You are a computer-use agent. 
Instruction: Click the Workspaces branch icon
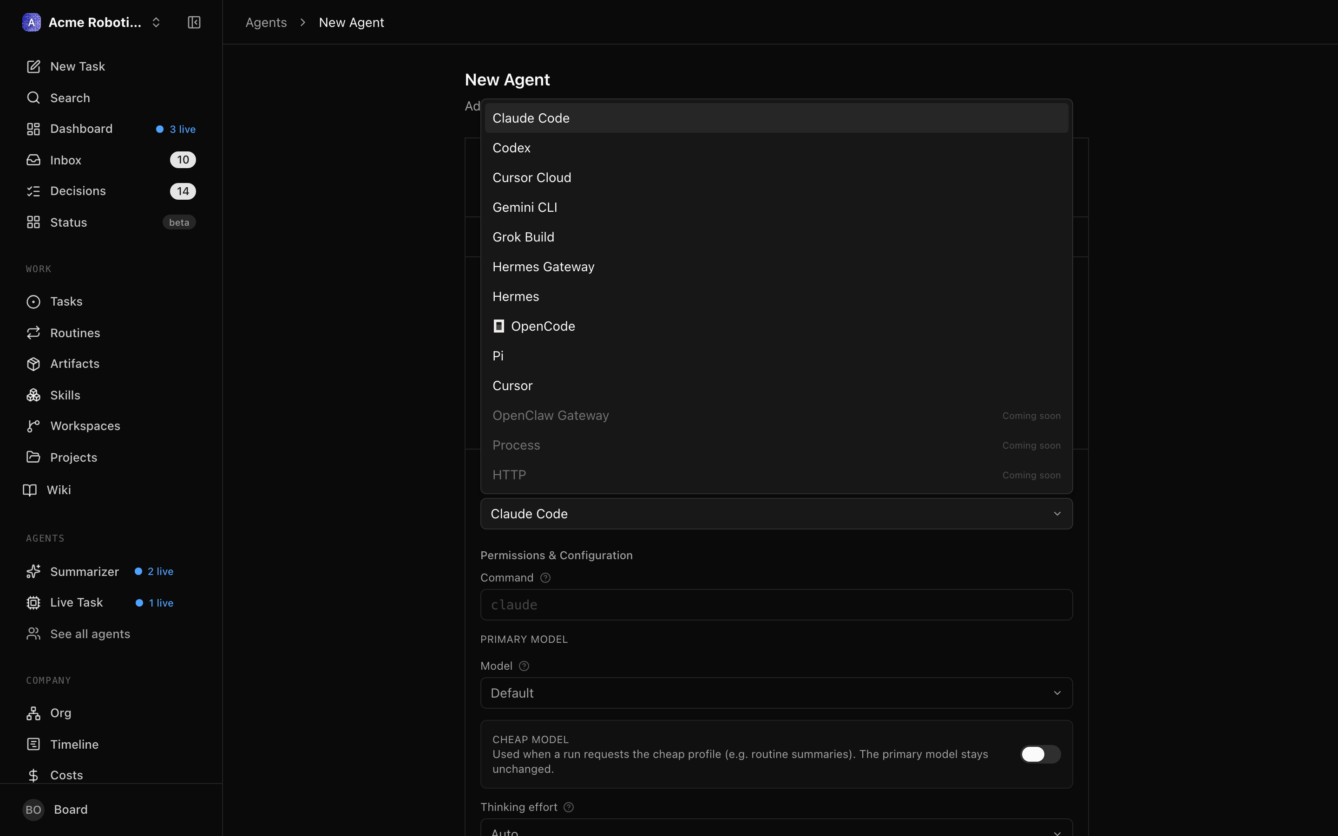[x=33, y=426]
